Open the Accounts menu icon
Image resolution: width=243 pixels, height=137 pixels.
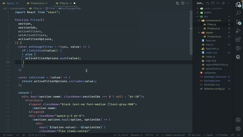pyautogui.click(x=238, y=120)
